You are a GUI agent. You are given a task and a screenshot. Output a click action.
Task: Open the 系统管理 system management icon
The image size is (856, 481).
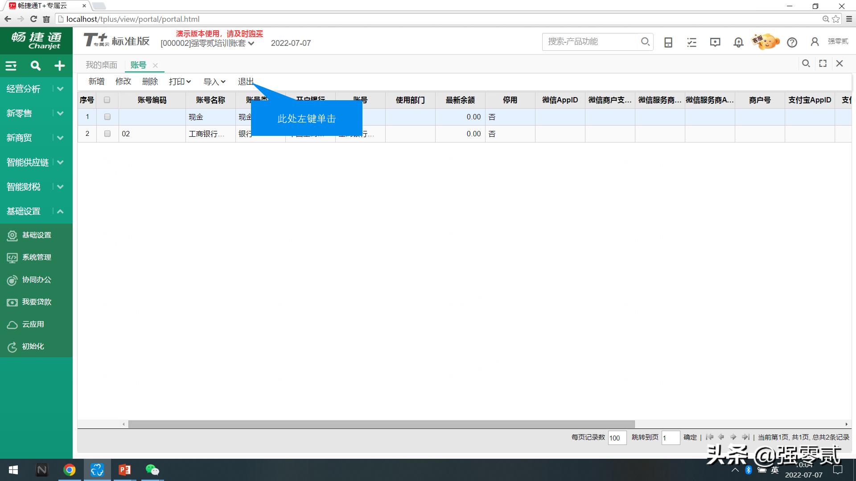click(x=12, y=257)
